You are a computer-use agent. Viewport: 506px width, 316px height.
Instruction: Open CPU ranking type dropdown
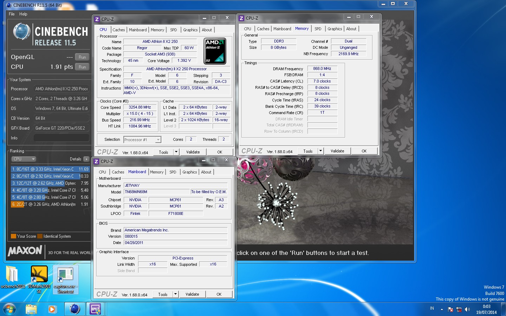point(24,159)
